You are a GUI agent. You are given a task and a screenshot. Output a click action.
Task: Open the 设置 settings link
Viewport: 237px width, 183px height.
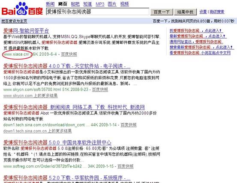click(x=203, y=12)
